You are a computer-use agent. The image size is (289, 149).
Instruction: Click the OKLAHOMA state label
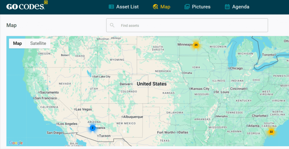[175, 113]
